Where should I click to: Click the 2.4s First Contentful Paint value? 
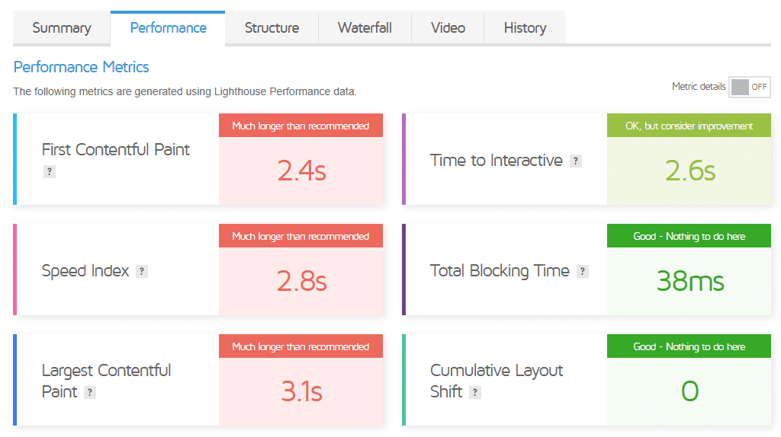coord(301,171)
